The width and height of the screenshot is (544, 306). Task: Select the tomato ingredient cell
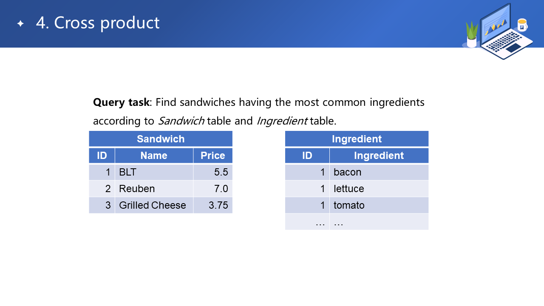coord(379,205)
